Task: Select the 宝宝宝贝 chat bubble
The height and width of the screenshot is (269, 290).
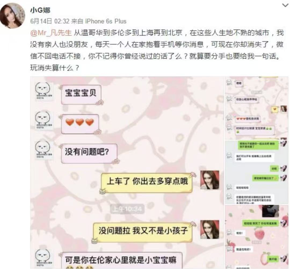Action: click(81, 94)
